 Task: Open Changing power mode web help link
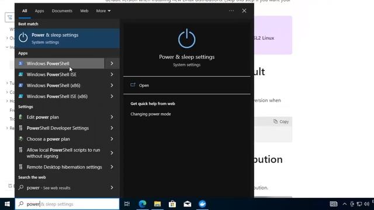pyautogui.click(x=151, y=114)
